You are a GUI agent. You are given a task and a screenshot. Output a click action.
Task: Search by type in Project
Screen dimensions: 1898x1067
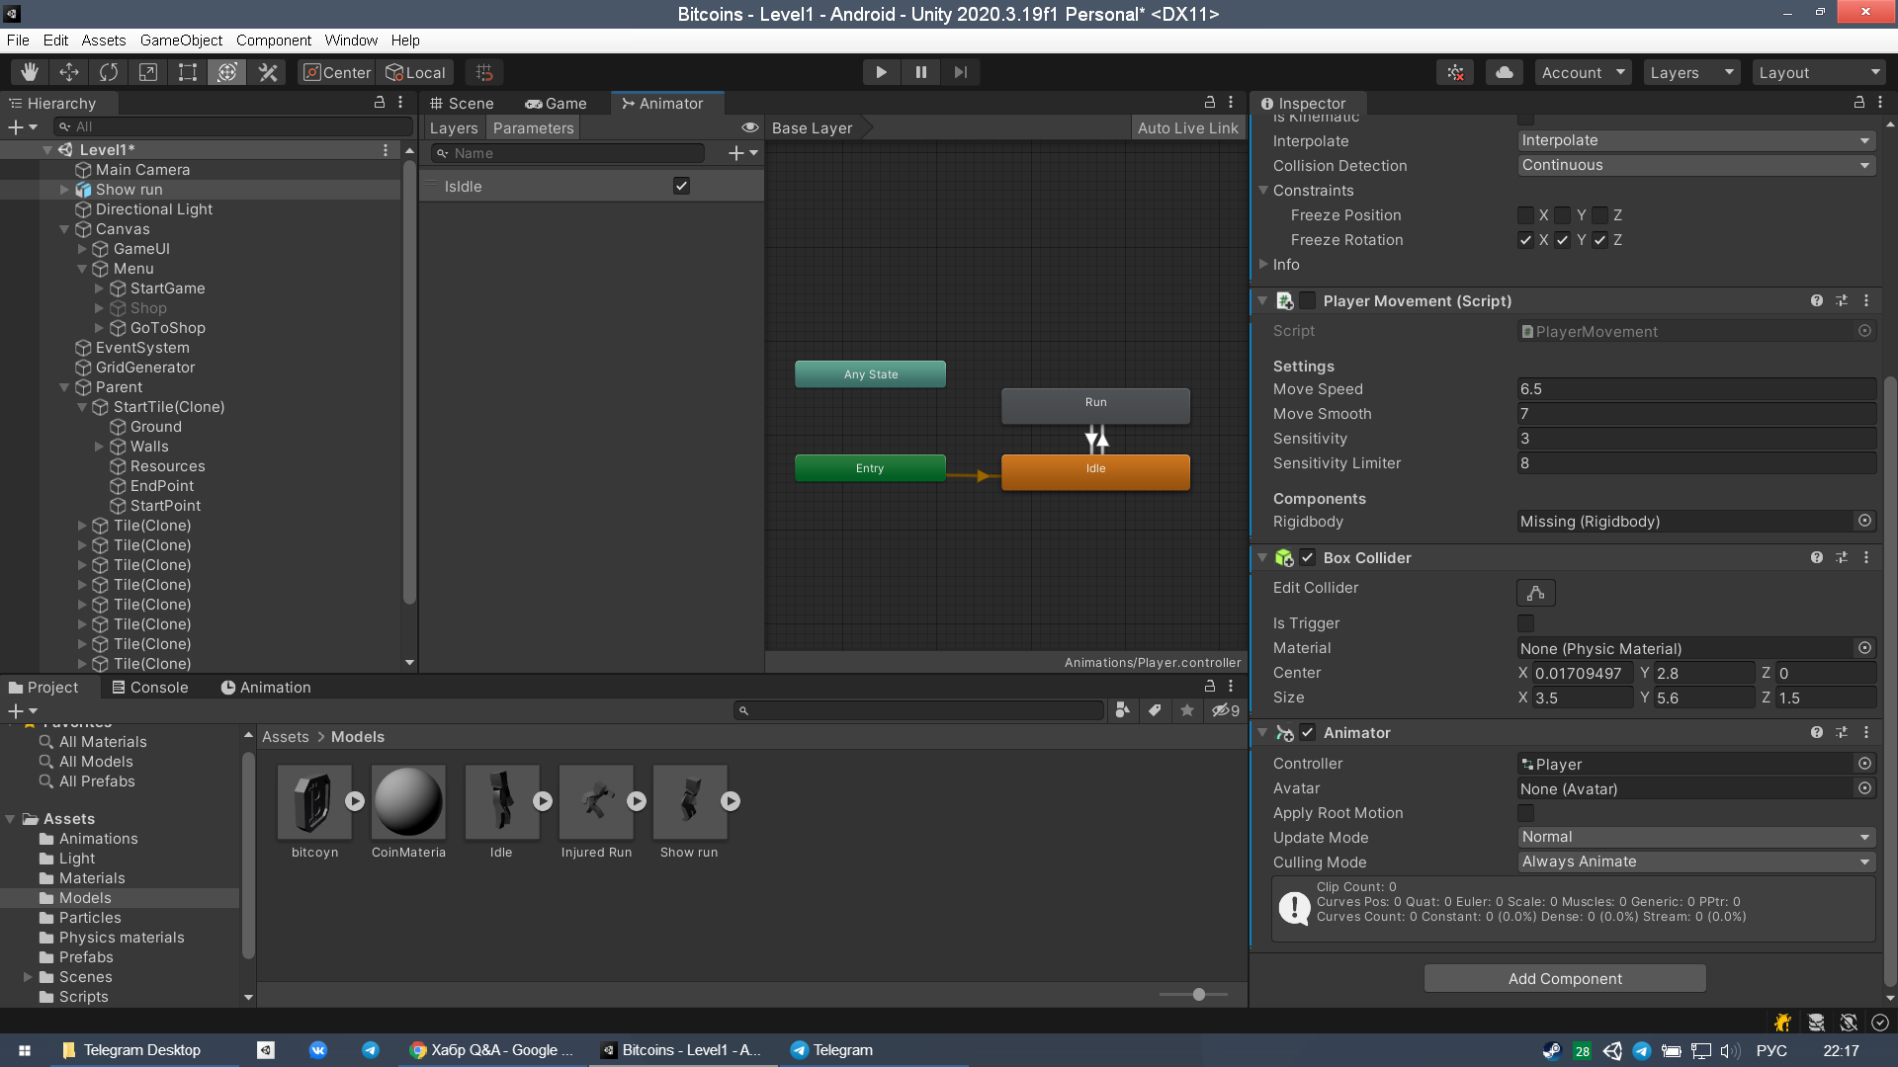tap(1123, 710)
